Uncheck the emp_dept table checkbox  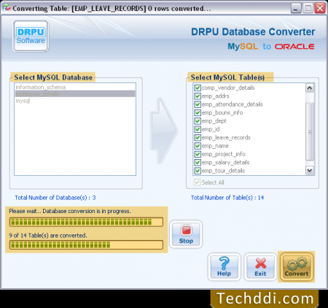(x=198, y=121)
